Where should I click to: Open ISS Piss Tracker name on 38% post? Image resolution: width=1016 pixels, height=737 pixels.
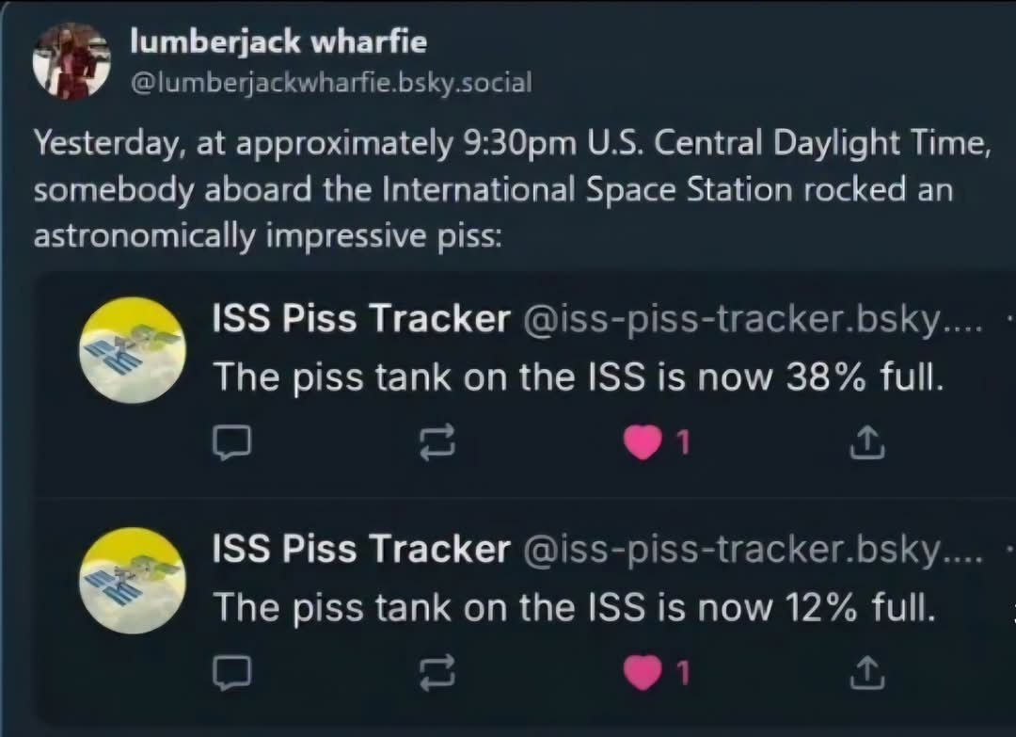(x=361, y=320)
